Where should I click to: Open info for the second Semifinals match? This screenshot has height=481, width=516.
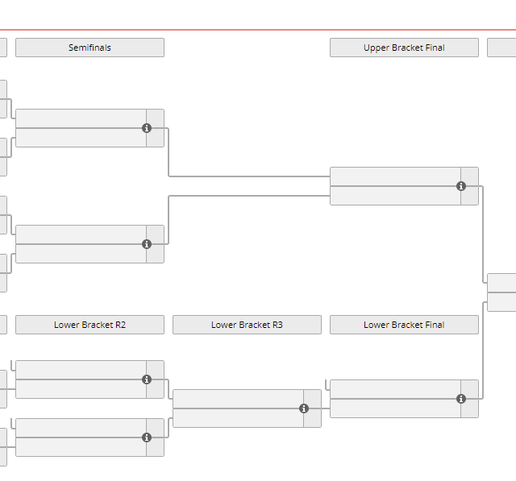click(x=147, y=244)
